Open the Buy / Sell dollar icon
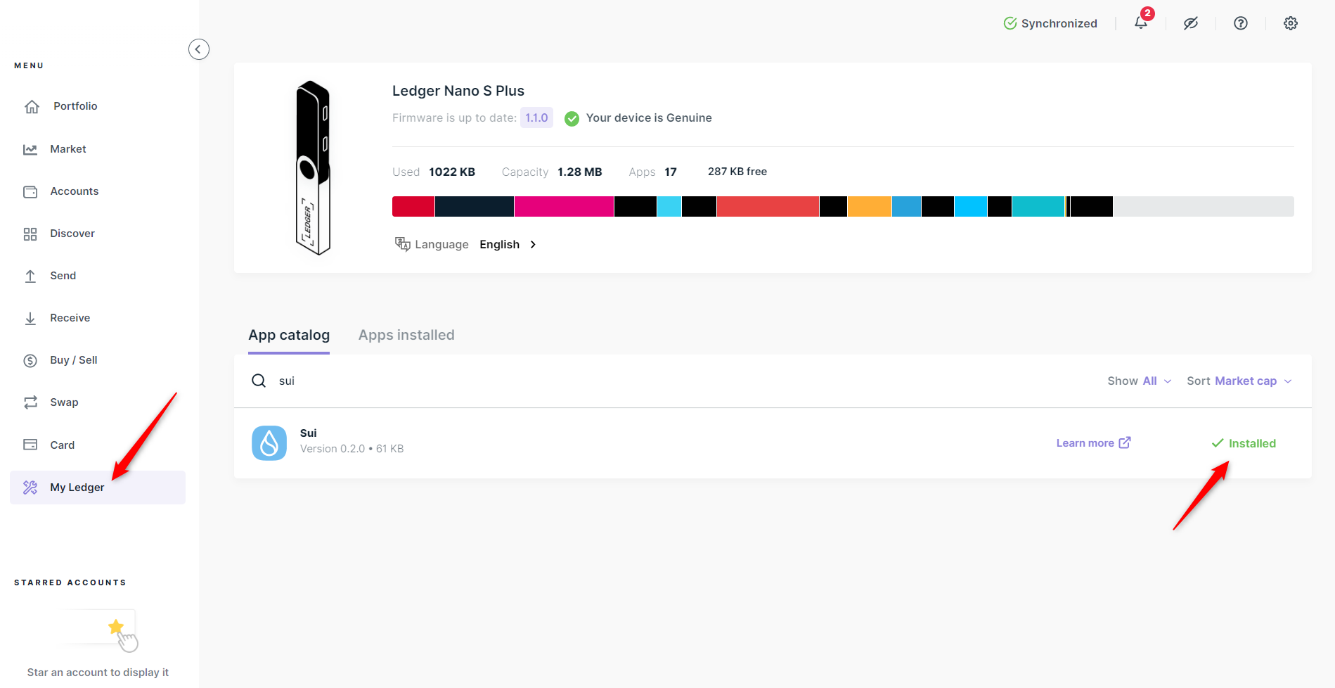This screenshot has height=688, width=1335. pyautogui.click(x=30, y=360)
